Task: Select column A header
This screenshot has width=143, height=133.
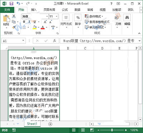Action: coord(34,48)
